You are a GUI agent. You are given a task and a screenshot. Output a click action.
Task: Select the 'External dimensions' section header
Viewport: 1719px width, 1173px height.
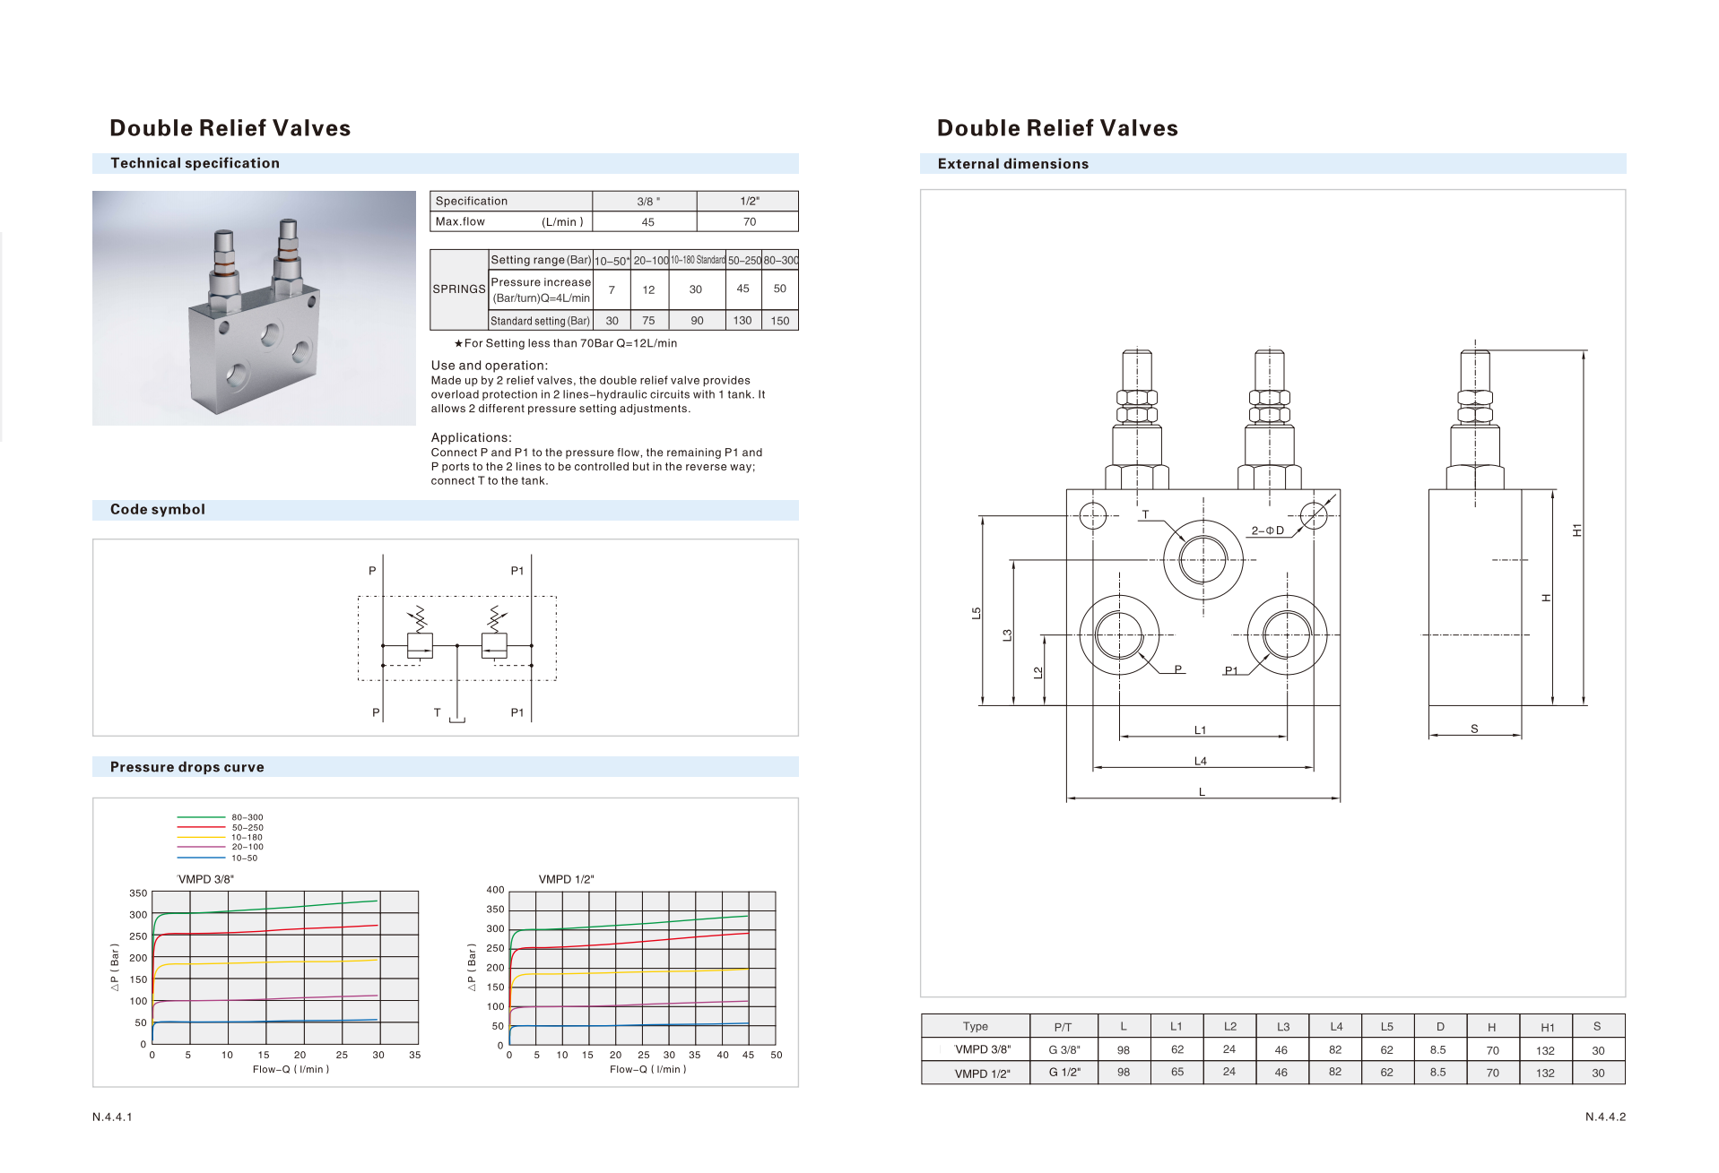pyautogui.click(x=1012, y=164)
